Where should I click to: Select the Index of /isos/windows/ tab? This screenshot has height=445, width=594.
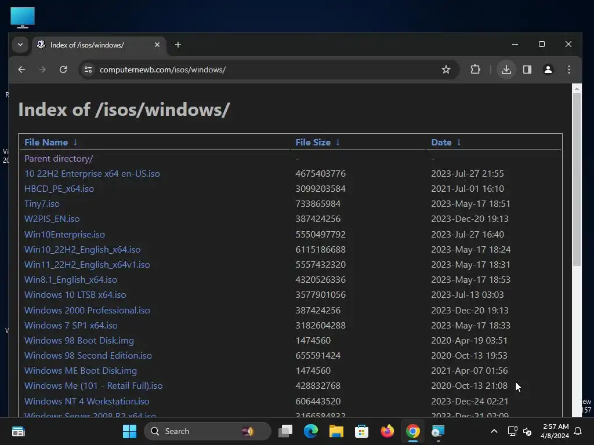click(x=99, y=45)
